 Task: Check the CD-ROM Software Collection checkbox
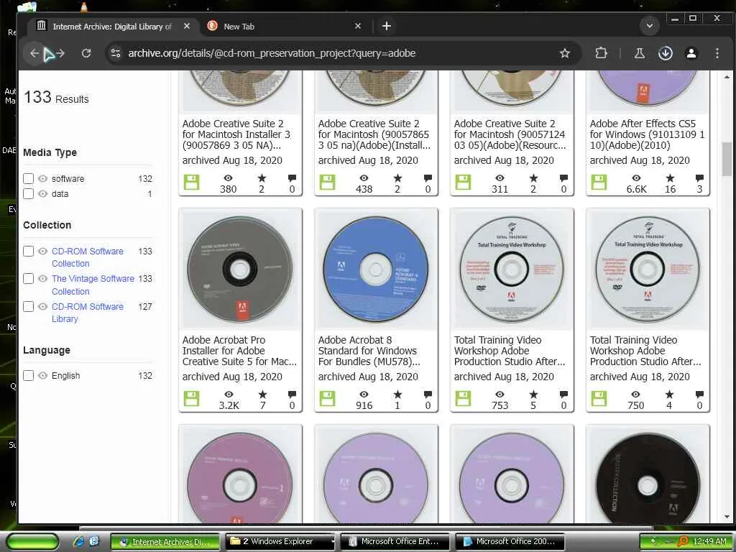coord(29,251)
